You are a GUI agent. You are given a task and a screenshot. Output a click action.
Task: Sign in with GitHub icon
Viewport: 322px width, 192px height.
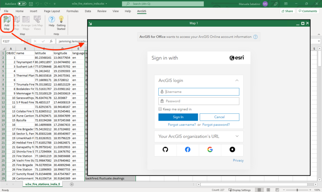[x=165, y=149]
